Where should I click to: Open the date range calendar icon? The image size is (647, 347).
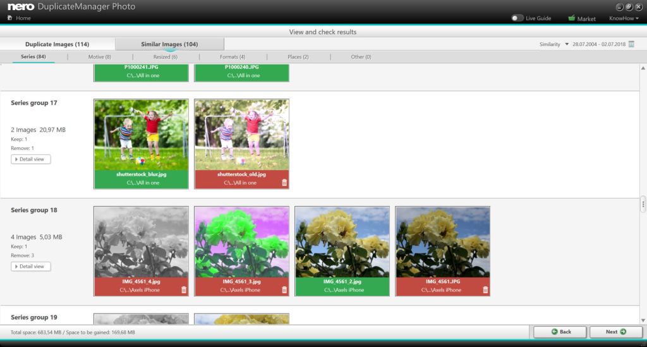pos(631,44)
